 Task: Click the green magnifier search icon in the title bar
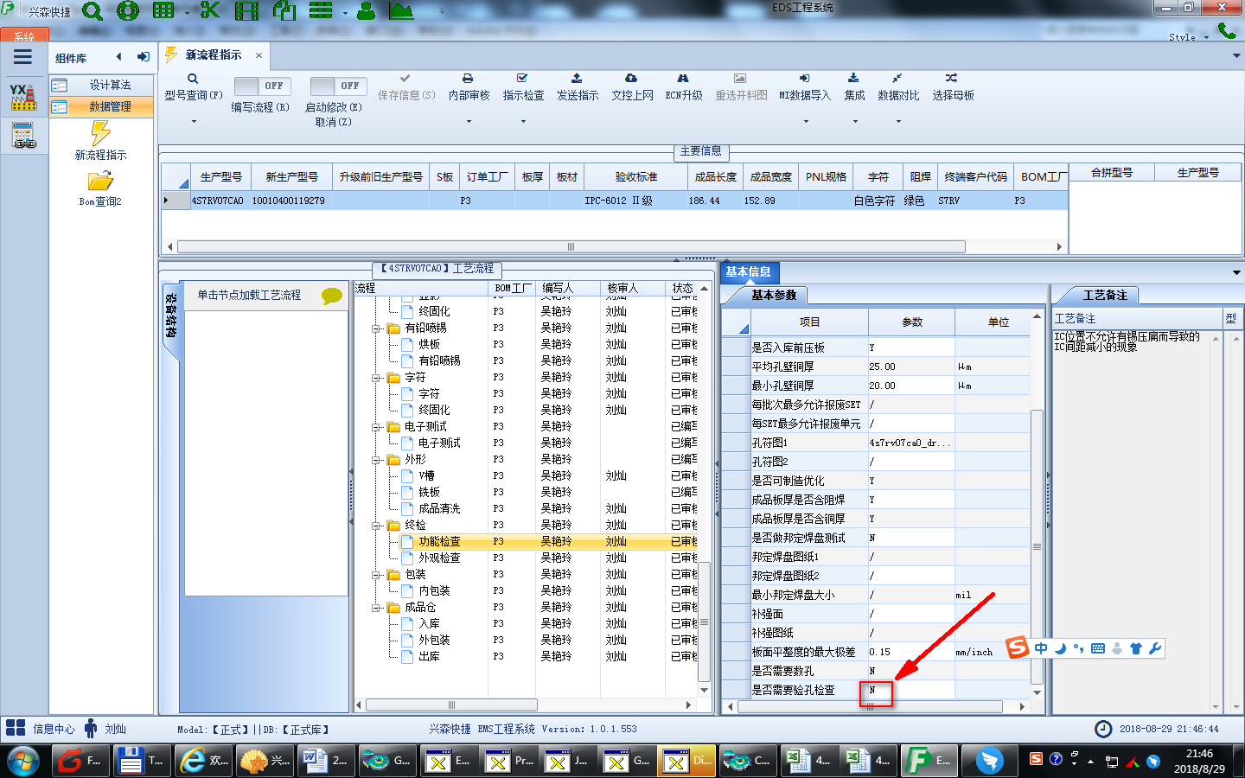(93, 11)
